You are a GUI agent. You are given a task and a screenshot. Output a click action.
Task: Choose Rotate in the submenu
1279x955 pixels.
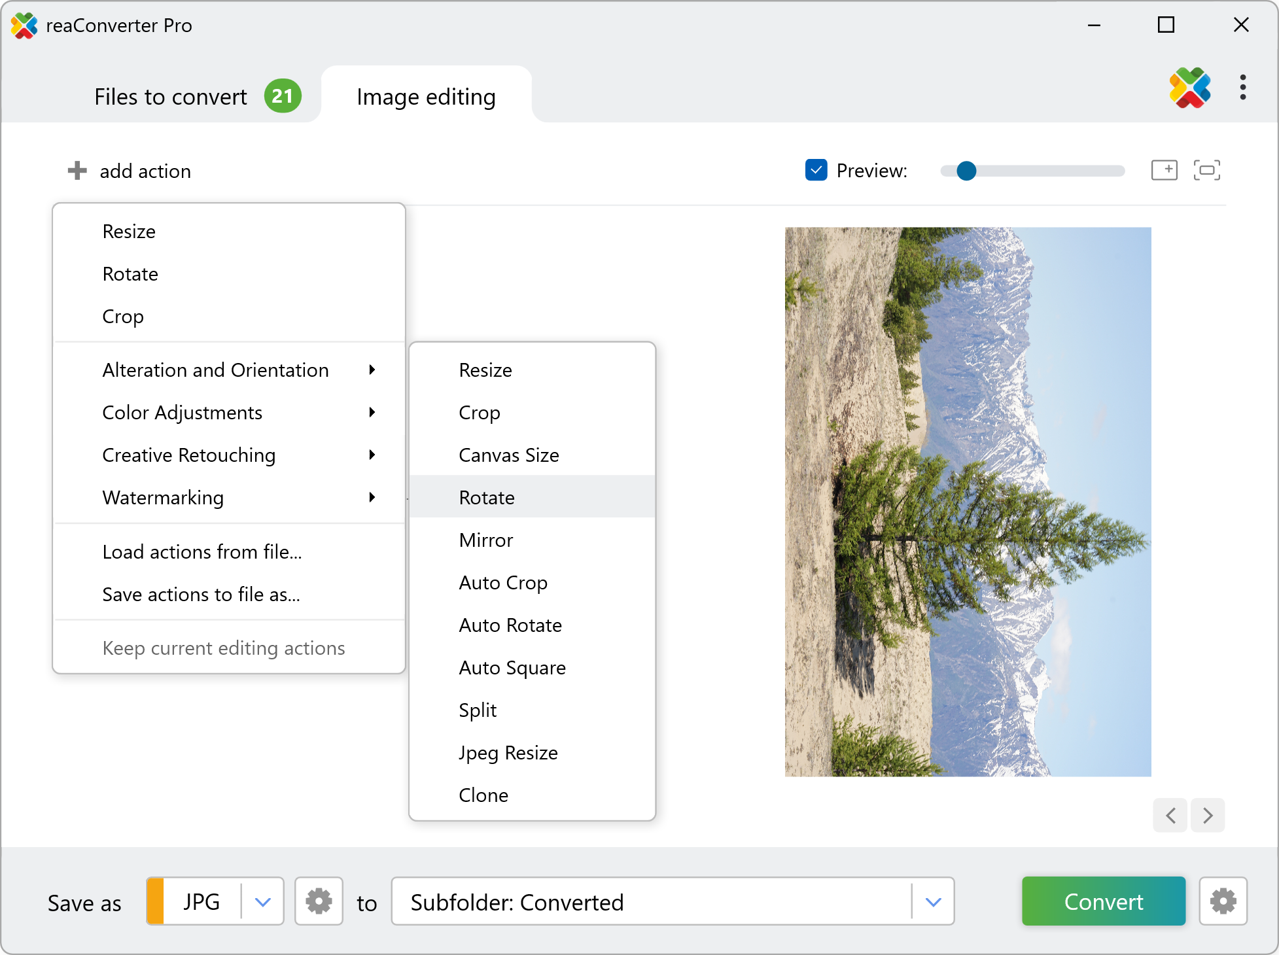(487, 498)
